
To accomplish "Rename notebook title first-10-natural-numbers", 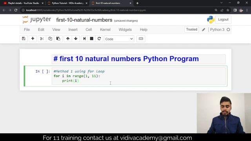I will pos(84,20).
